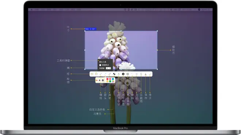Click the bottom-left selection handle
This screenshot has width=241, height=135.
coord(85,69)
